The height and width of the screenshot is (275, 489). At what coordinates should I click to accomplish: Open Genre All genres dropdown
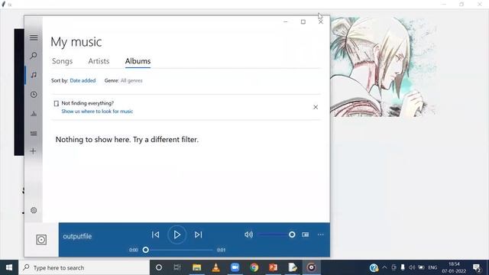pyautogui.click(x=131, y=80)
